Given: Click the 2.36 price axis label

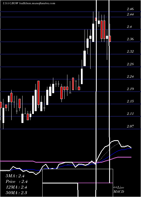Looking at the screenshot, I should pyautogui.click(x=130, y=39).
